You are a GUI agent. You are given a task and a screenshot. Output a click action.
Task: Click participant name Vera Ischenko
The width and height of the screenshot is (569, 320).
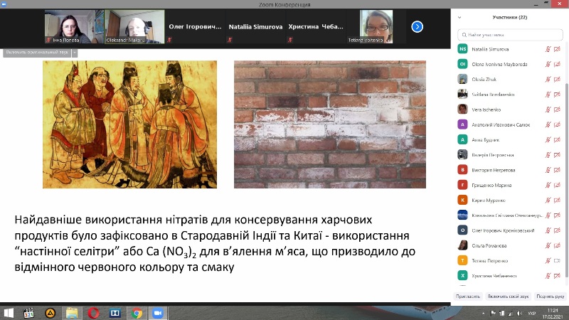(486, 110)
